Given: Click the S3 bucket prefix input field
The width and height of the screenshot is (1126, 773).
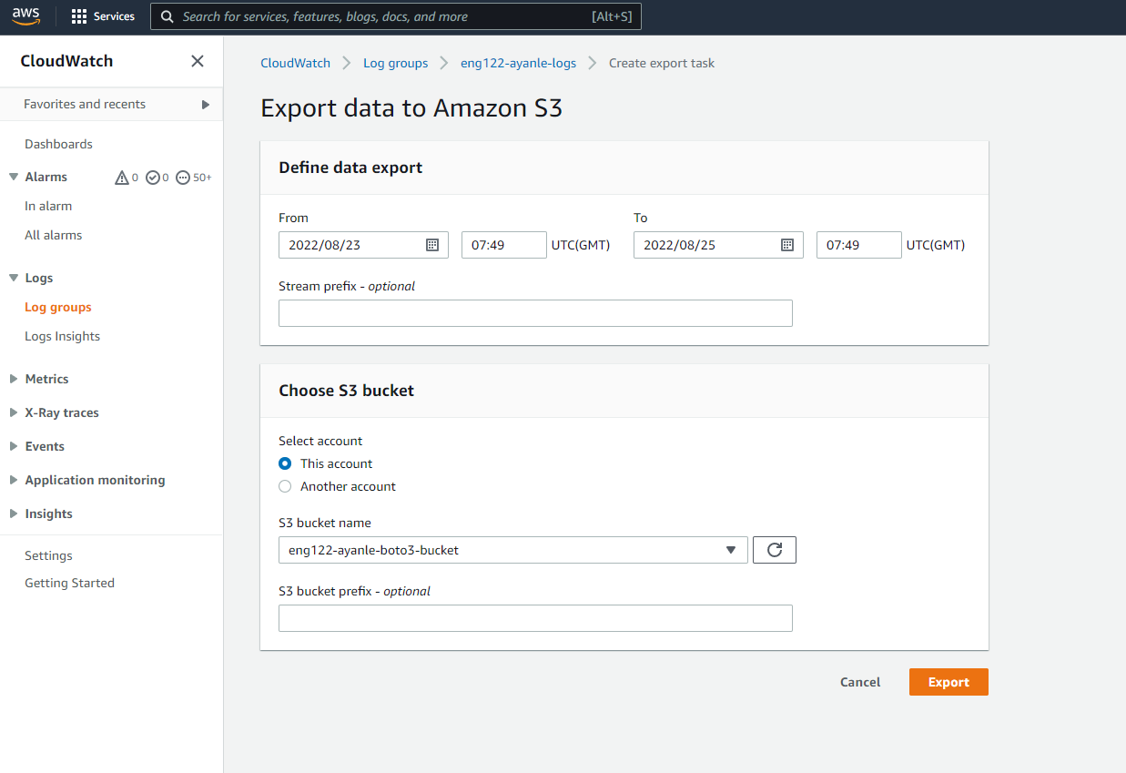Looking at the screenshot, I should (535, 618).
